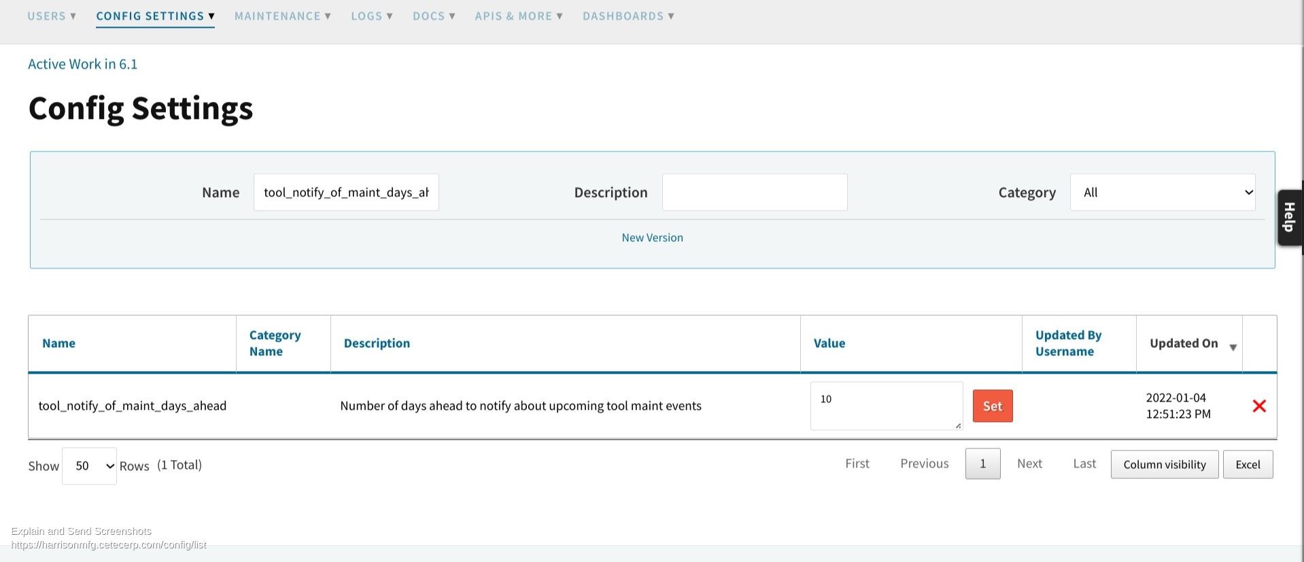Open the Help side tab

pos(1288,217)
